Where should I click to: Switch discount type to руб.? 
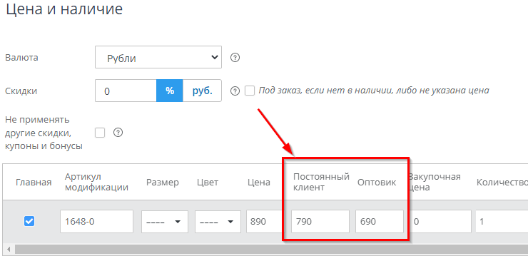(x=202, y=91)
